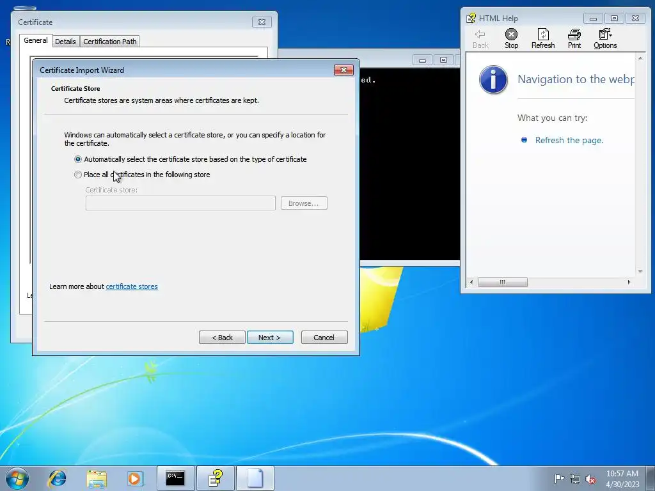Click the Next > button
This screenshot has width=655, height=491.
point(270,338)
